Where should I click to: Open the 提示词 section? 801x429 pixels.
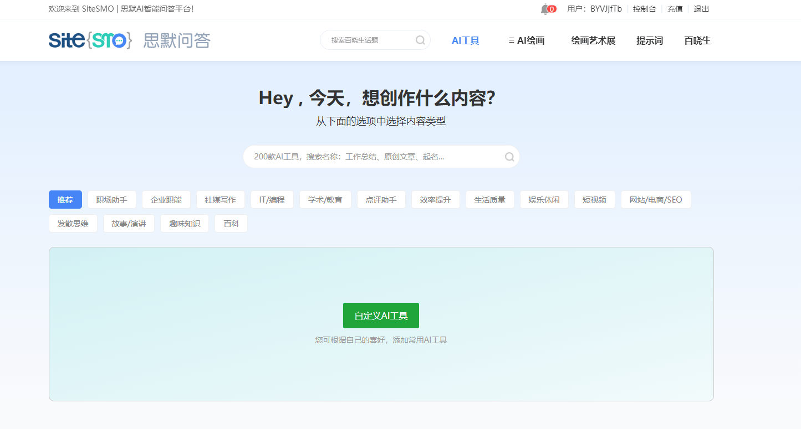click(649, 40)
